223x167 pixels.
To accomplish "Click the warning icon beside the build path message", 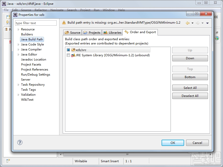I will click(x=64, y=22).
